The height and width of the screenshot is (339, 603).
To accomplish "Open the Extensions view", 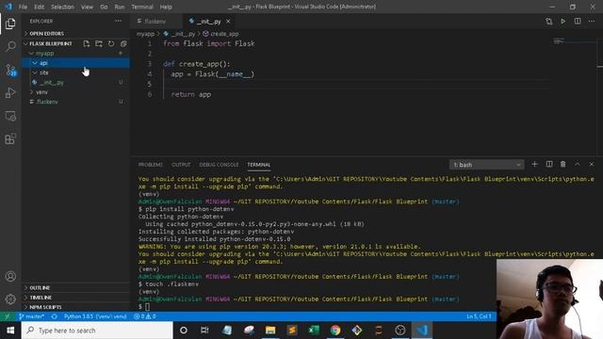I will coord(10,138).
